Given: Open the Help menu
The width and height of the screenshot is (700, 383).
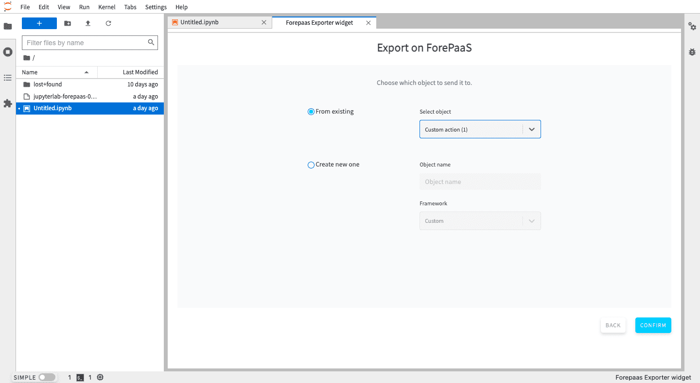Looking at the screenshot, I should 181,7.
